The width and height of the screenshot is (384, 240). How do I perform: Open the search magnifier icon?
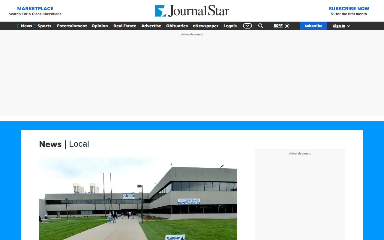(261, 26)
